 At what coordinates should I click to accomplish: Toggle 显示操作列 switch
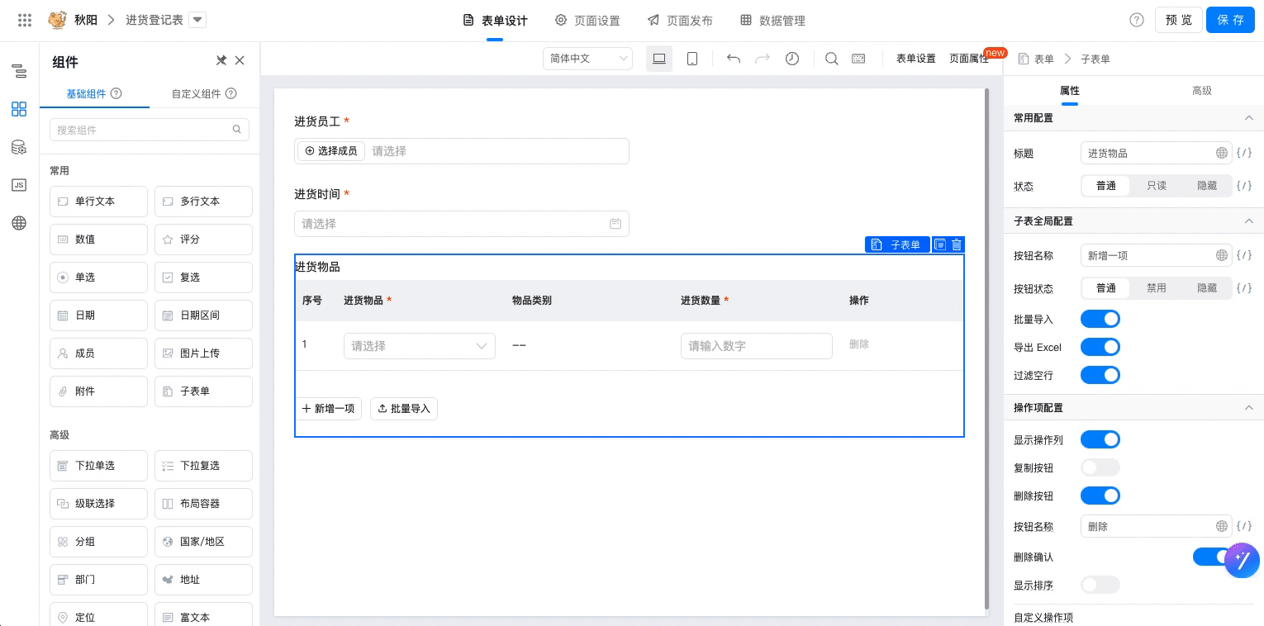[1100, 439]
